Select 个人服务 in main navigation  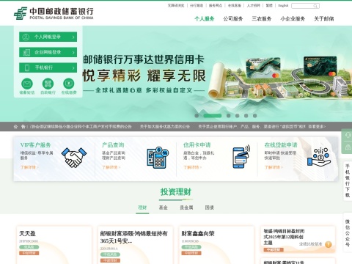(x=205, y=19)
